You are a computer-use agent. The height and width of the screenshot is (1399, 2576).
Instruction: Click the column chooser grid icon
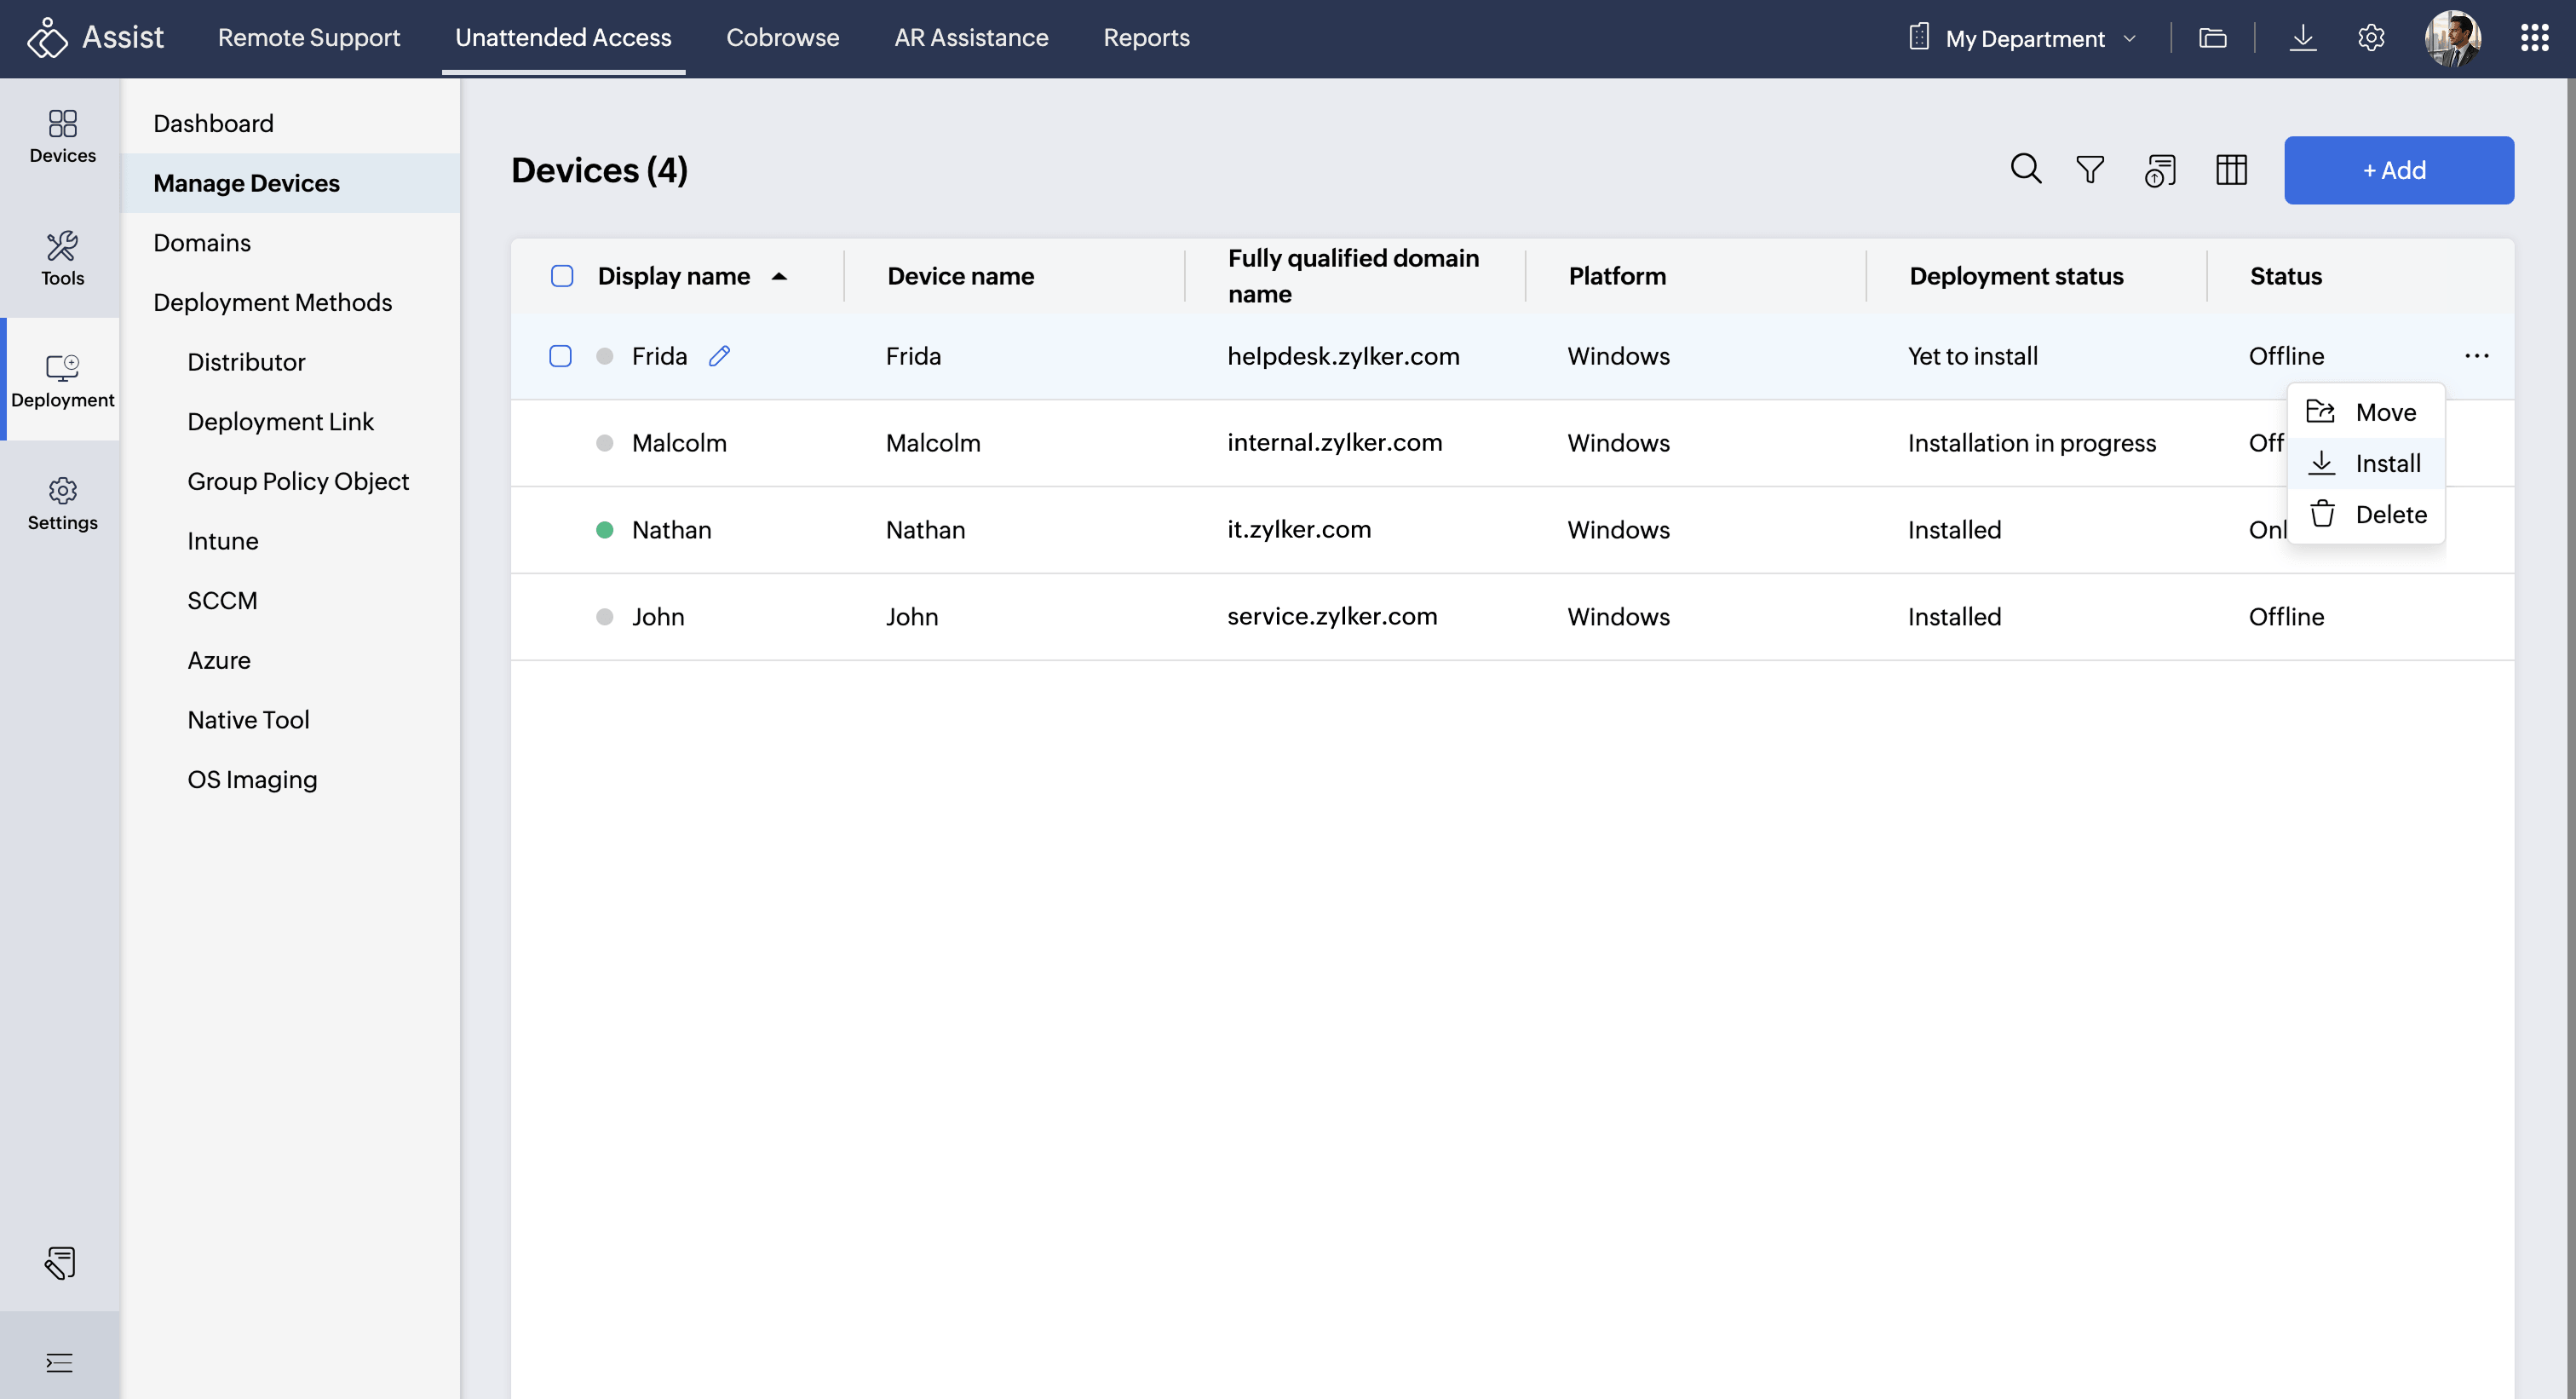pyautogui.click(x=2230, y=169)
